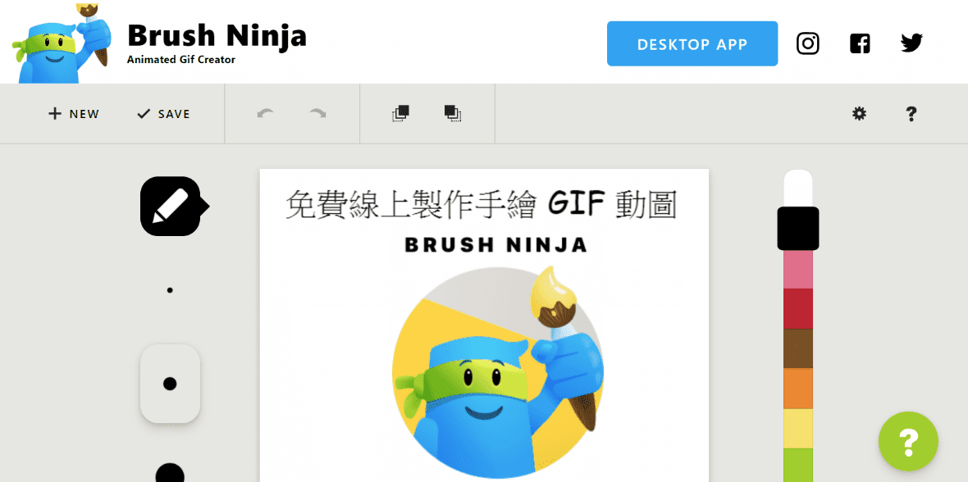The image size is (968, 482).
Task: Pick the orange color swatch
Action: coord(798,389)
